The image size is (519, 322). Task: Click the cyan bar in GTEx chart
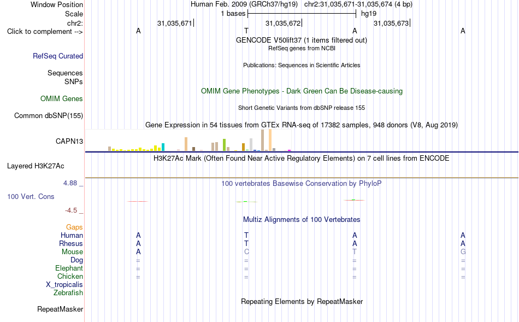[x=163, y=147]
